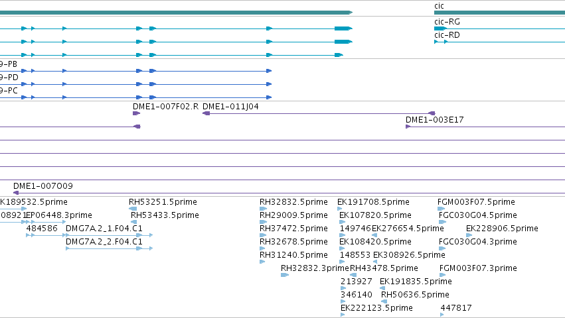The width and height of the screenshot is (565, 318).
Task: Click the cic-RG transcript label
Action: click(447, 22)
